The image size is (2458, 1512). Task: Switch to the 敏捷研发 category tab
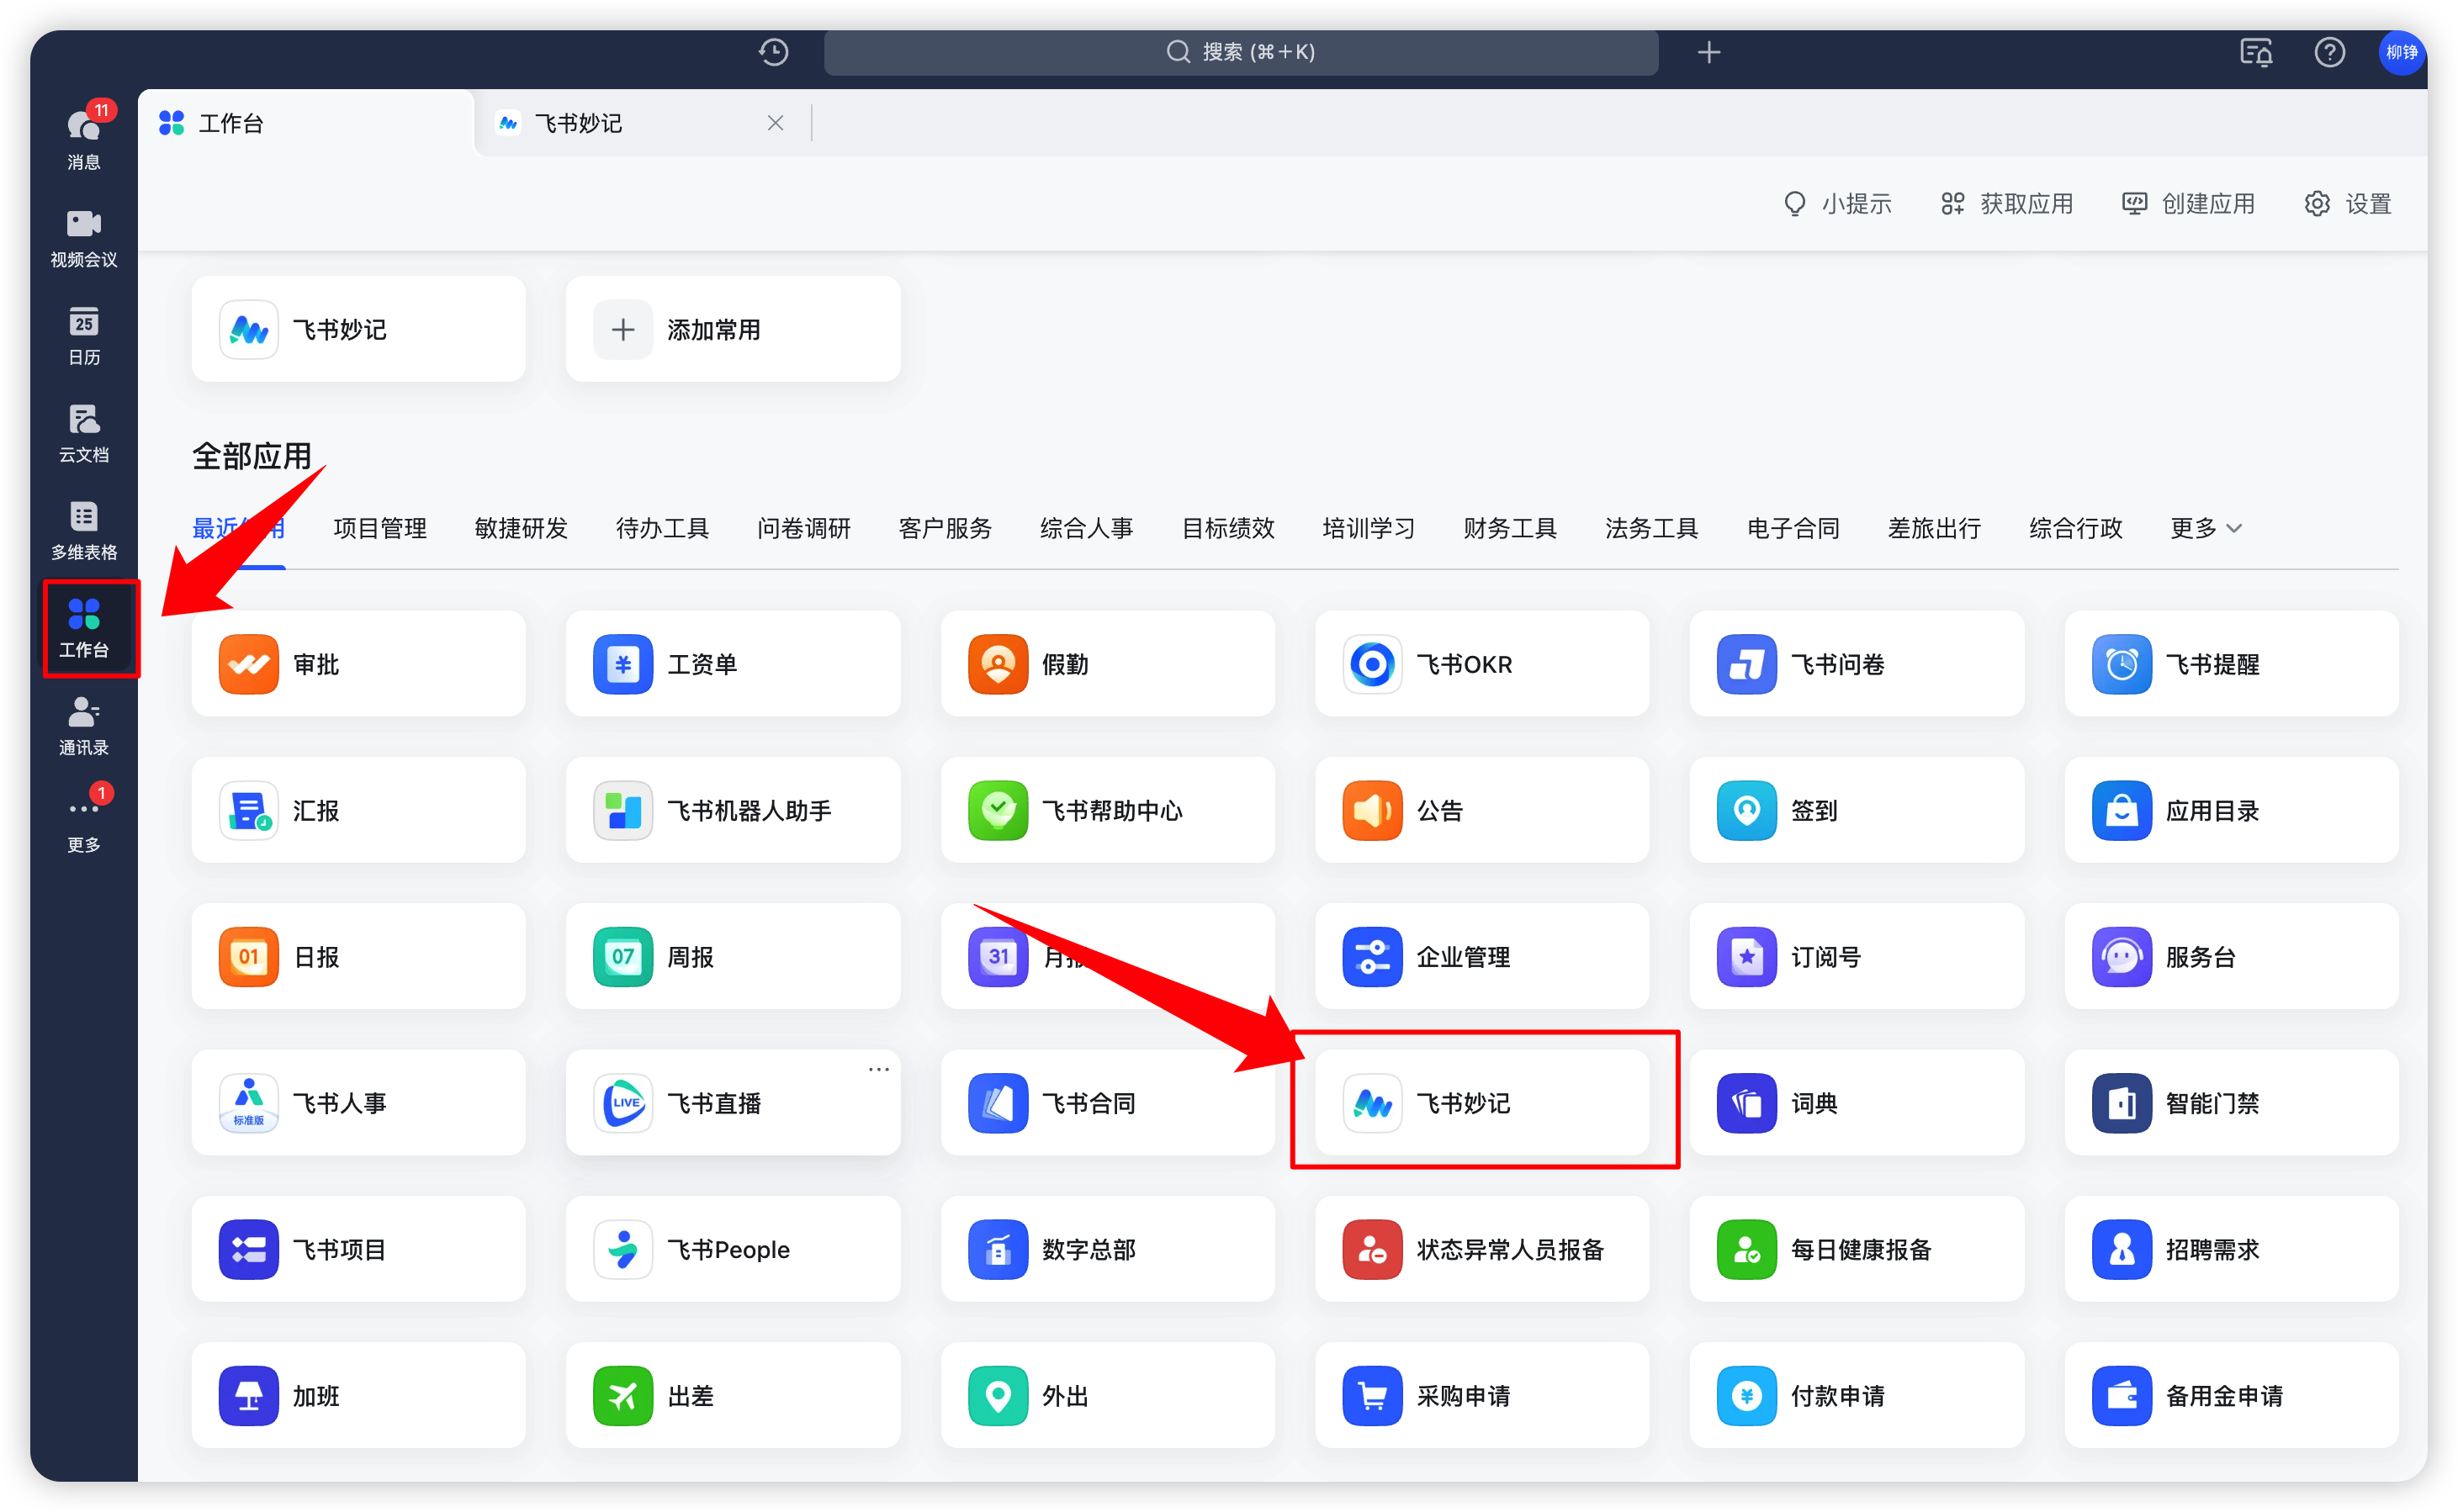click(521, 528)
